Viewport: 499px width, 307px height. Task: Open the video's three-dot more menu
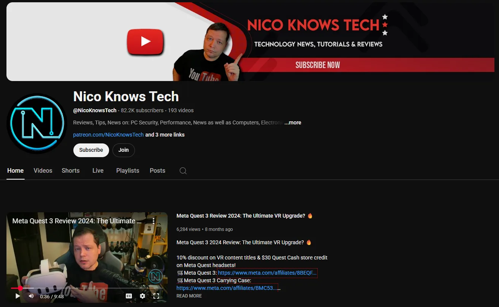point(154,221)
